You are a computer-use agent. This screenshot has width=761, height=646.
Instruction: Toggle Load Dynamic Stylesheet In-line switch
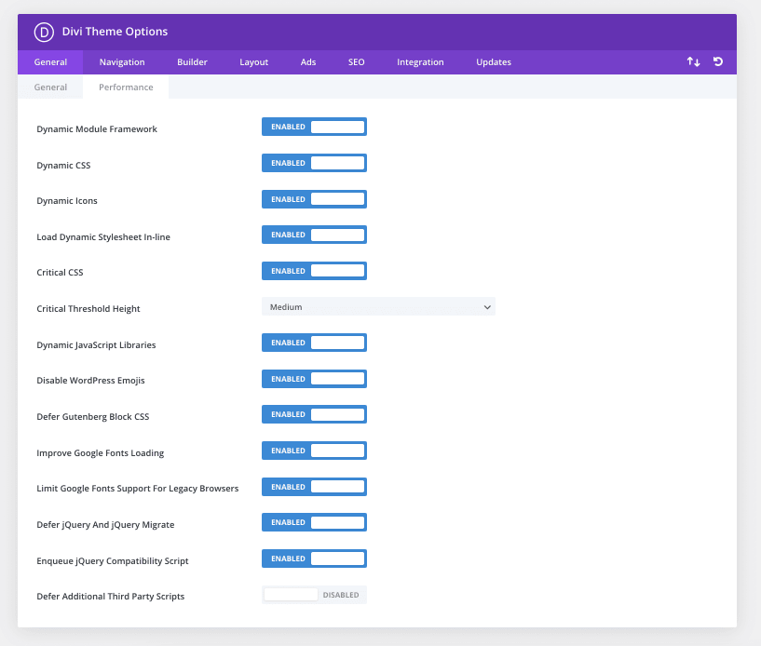(314, 235)
